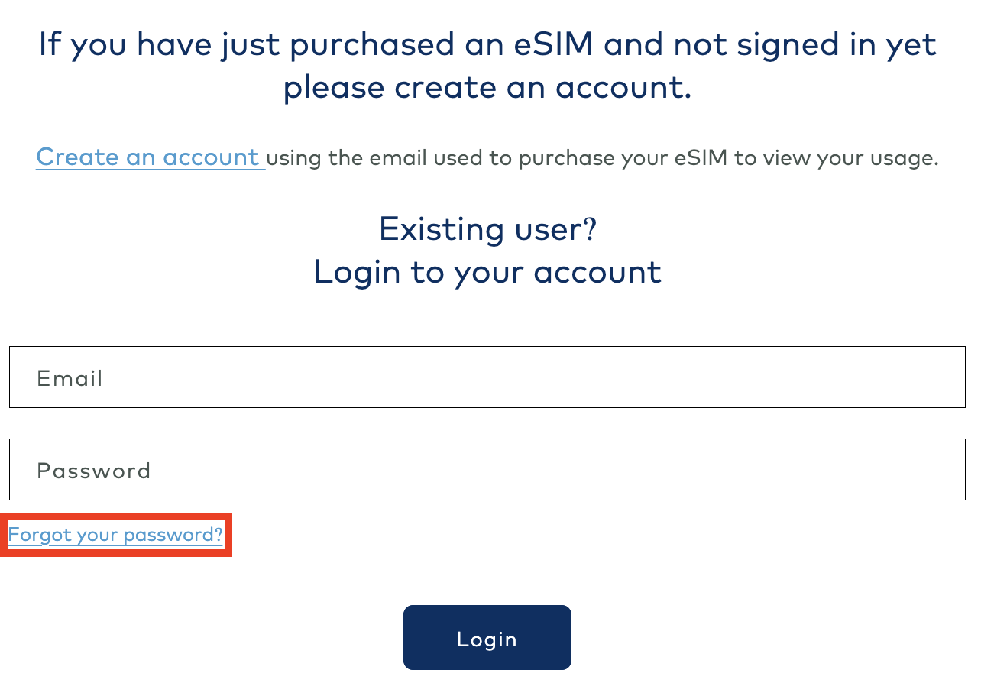Focus the Password input field
This screenshot has height=683, width=981.
pyautogui.click(x=487, y=470)
